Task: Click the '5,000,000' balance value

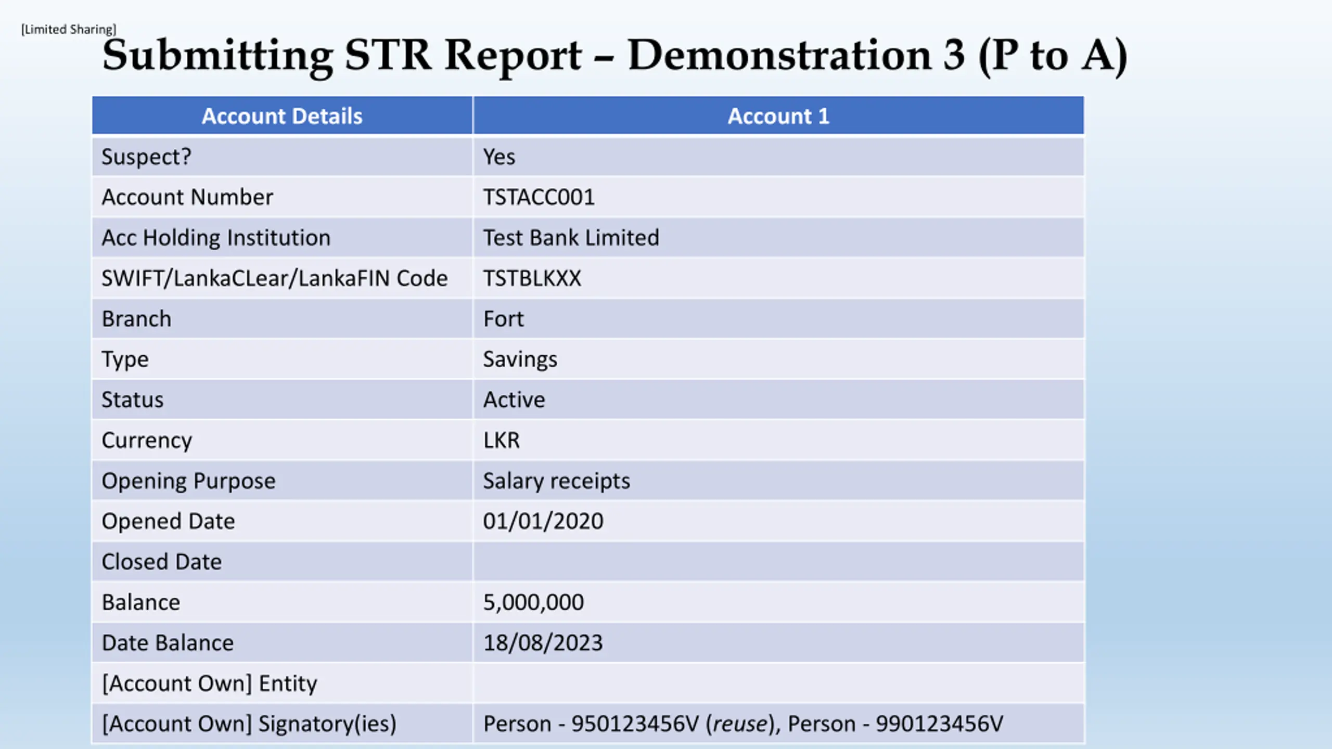Action: 533,603
